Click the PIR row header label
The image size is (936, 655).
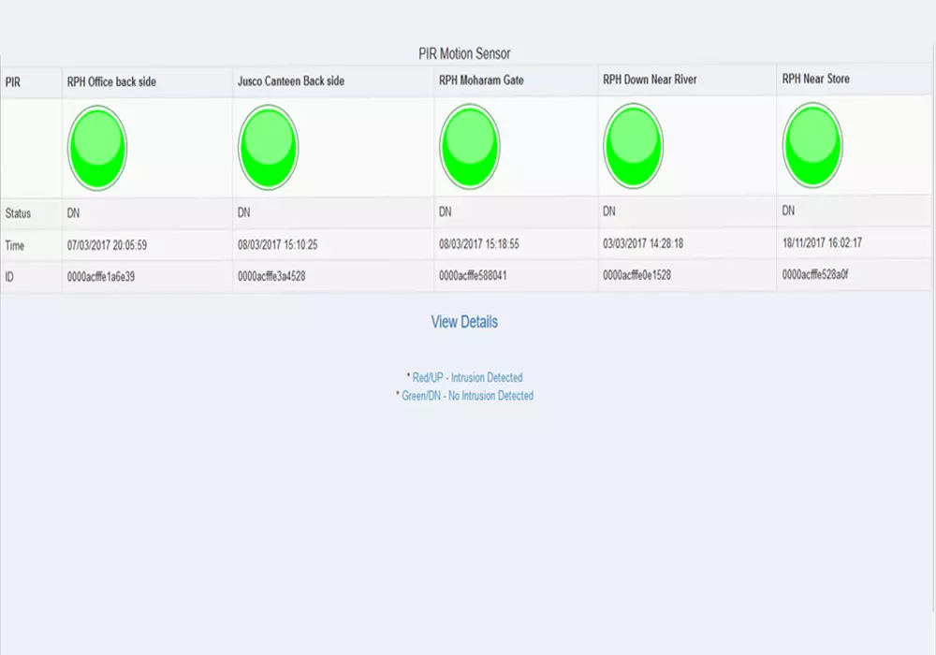coord(13,81)
